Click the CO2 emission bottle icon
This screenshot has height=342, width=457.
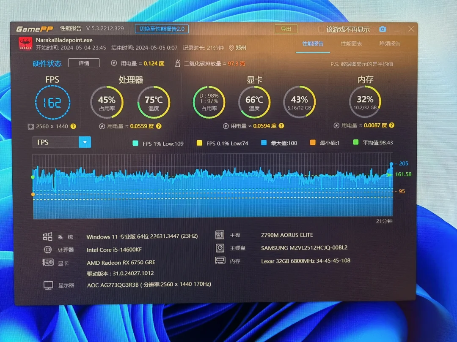pos(177,63)
